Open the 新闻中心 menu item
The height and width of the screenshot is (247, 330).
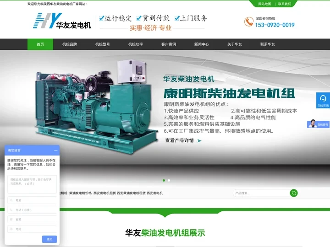(x=201, y=44)
